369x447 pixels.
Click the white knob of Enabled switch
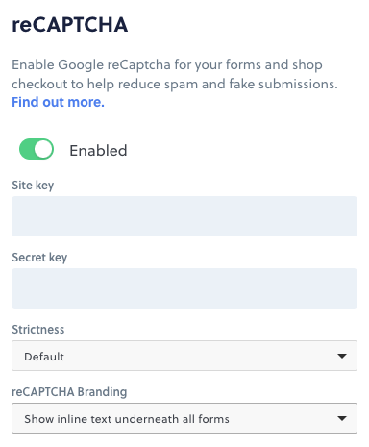pos(43,149)
